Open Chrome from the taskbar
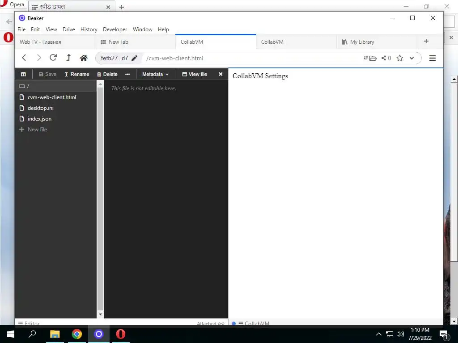 pos(77,334)
